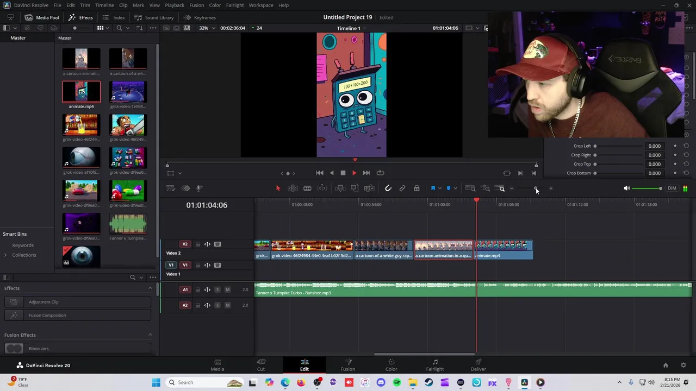
Task: Click the Adjustment Clip effect
Action: pyautogui.click(x=78, y=302)
